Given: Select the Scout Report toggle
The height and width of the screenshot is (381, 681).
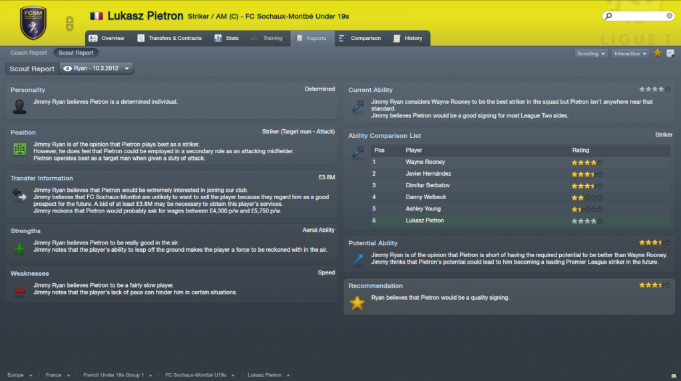Looking at the screenshot, I should [x=76, y=53].
